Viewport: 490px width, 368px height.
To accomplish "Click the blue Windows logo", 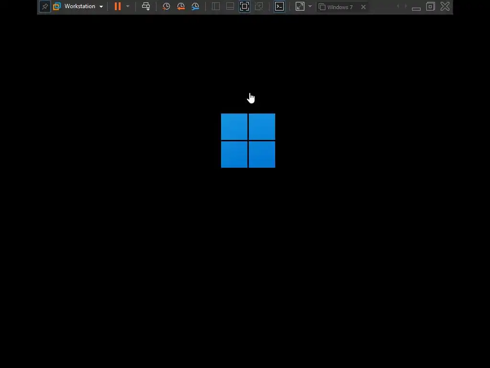I will pyautogui.click(x=248, y=140).
